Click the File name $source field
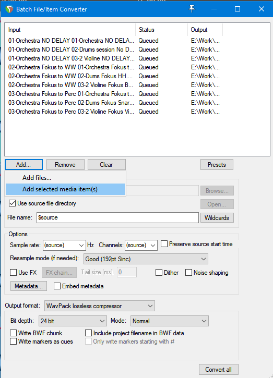Viewport: 273px width, 378px height. [x=117, y=217]
